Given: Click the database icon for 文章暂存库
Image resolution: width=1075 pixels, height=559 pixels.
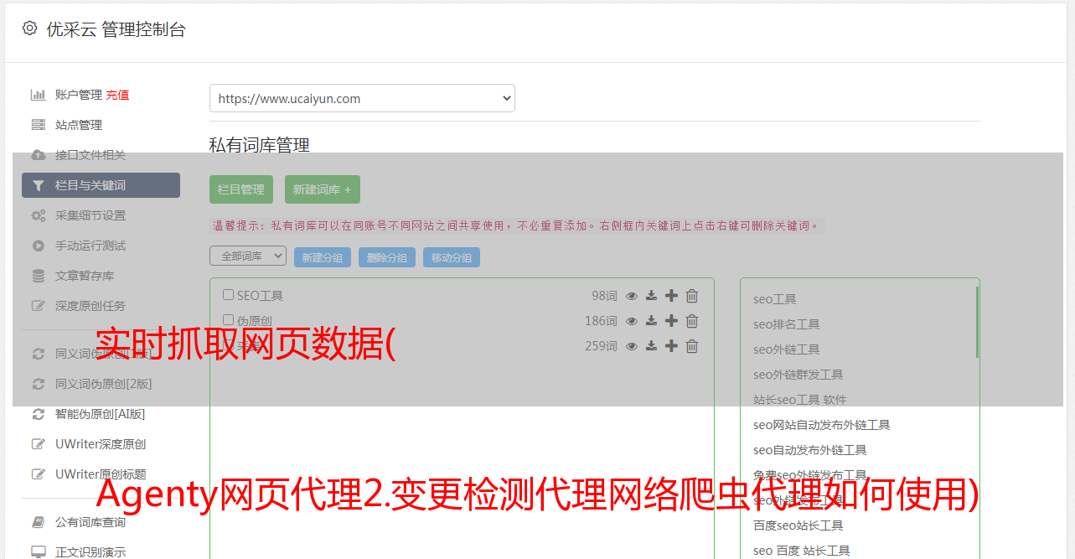Looking at the screenshot, I should (38, 276).
